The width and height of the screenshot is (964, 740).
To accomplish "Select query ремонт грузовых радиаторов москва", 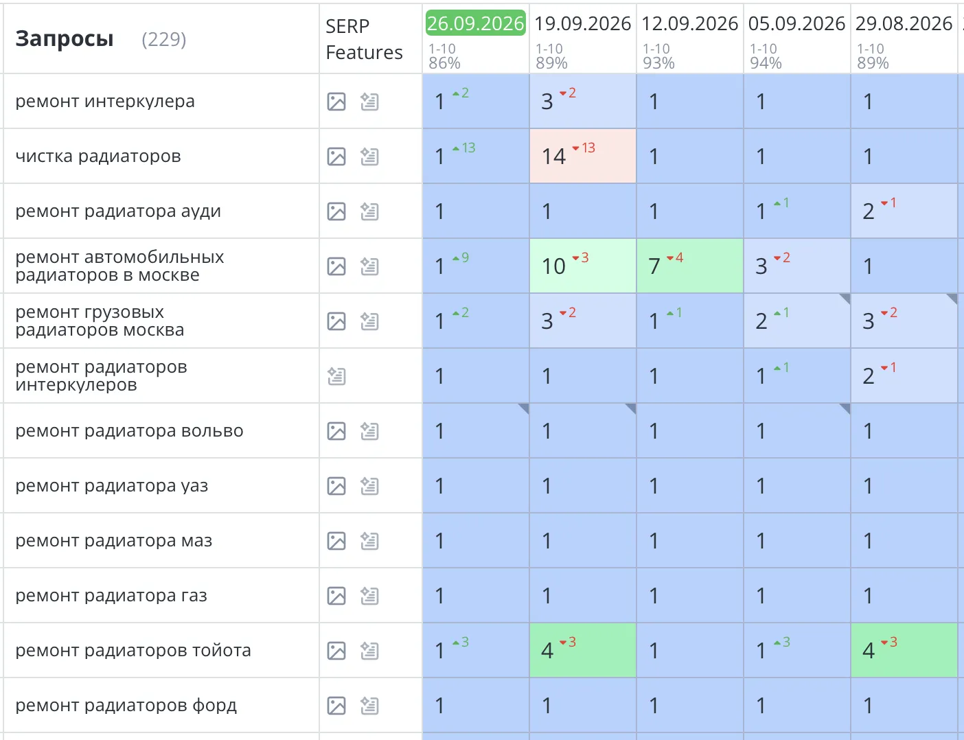I will [x=100, y=321].
